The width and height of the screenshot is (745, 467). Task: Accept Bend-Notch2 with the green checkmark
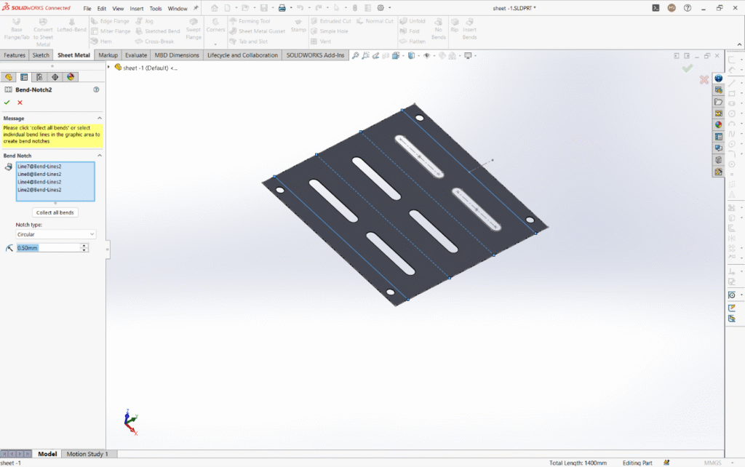click(7, 103)
